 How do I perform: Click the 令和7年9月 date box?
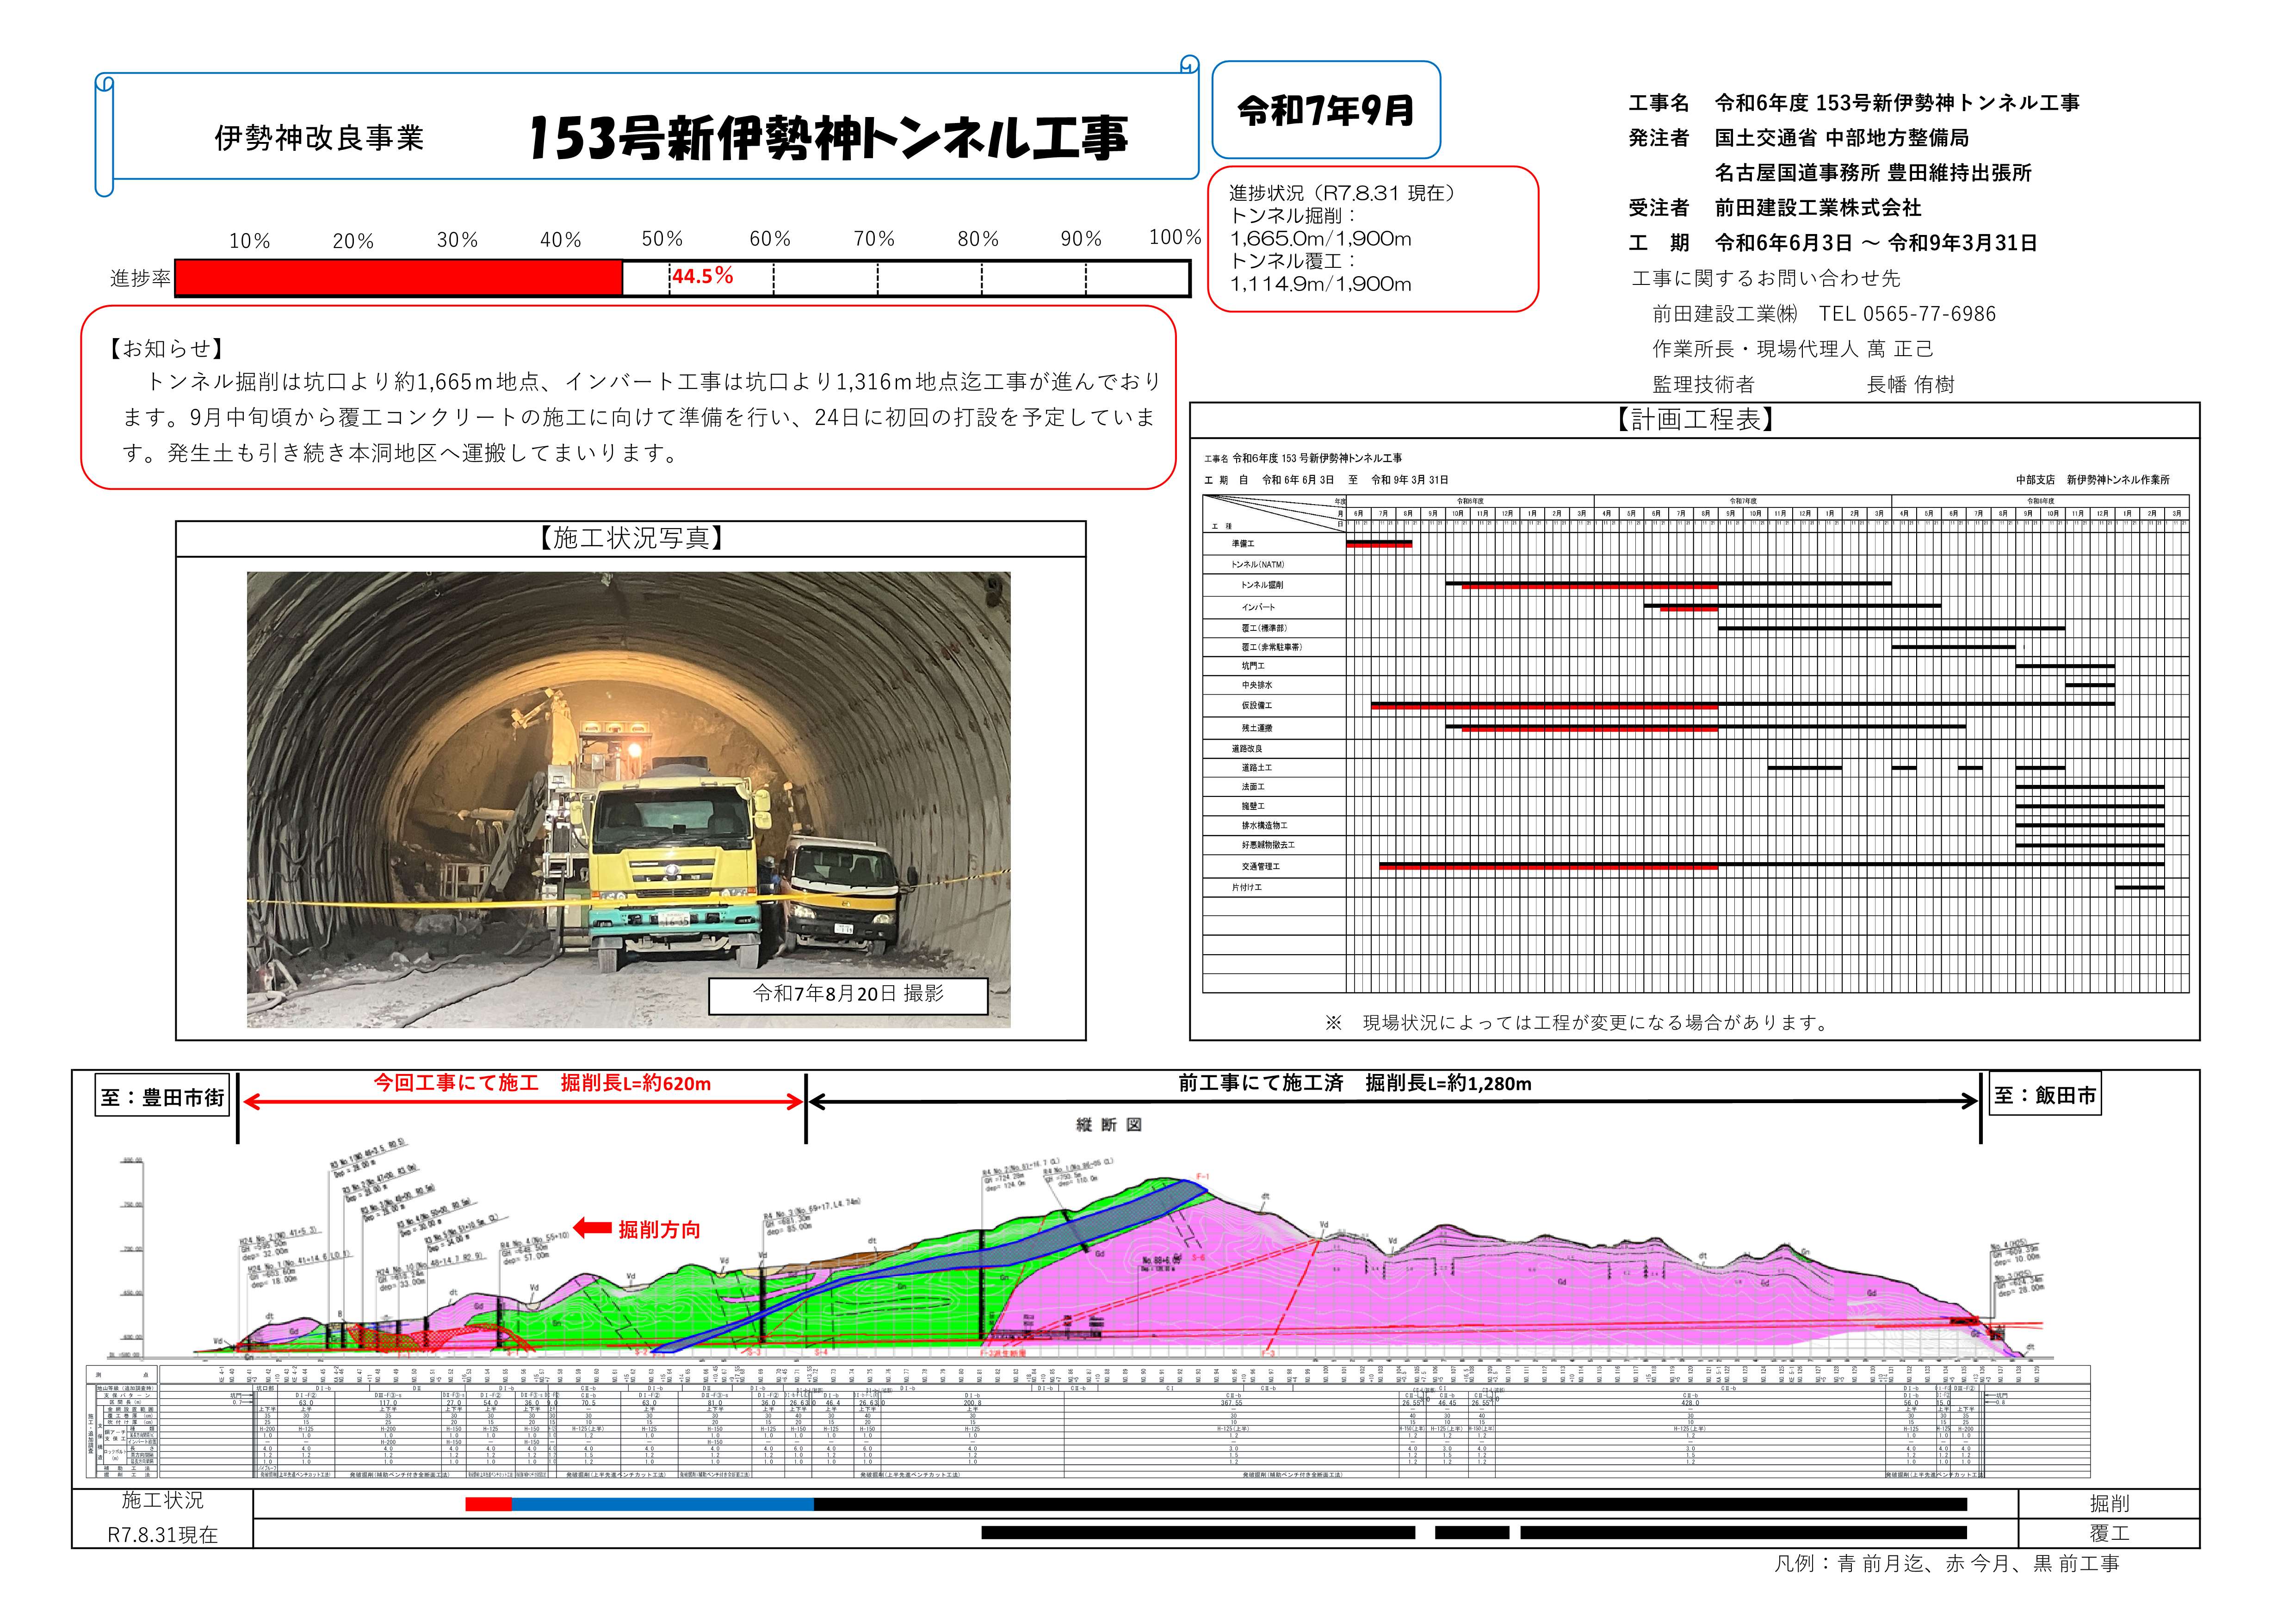(1325, 110)
